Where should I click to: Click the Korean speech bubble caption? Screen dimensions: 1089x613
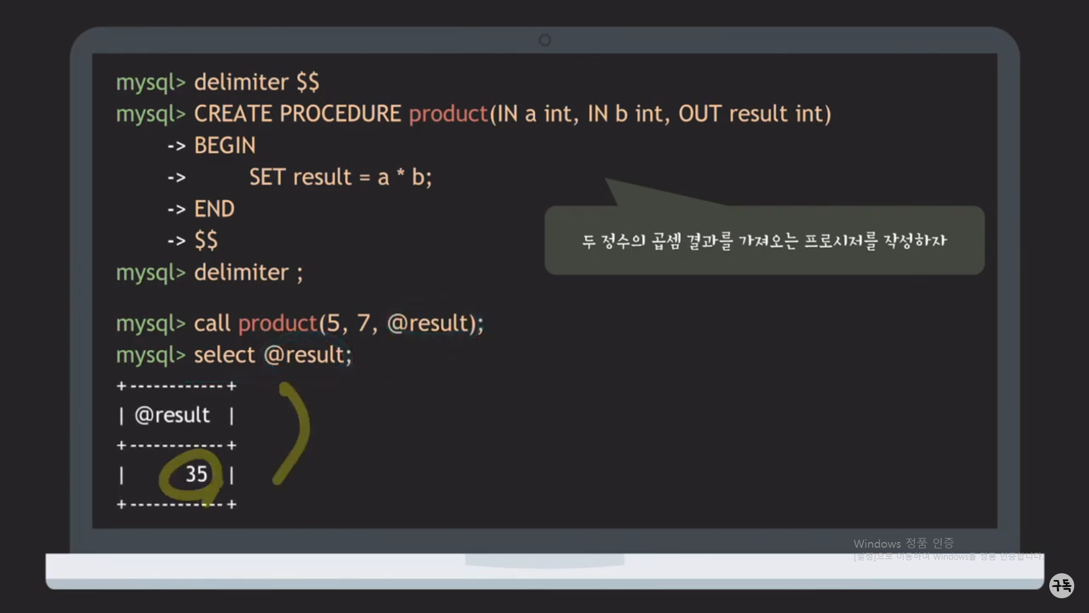coord(764,241)
